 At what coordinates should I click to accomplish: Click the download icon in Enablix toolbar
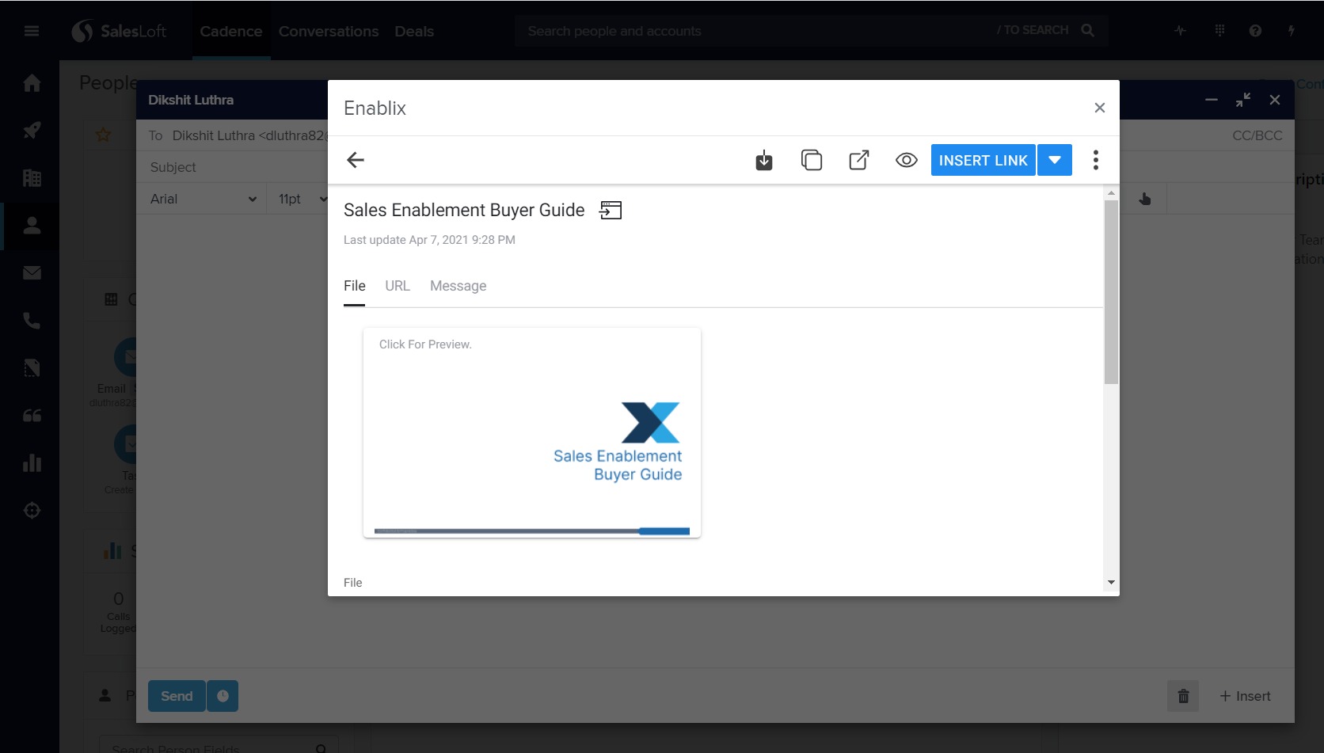763,161
